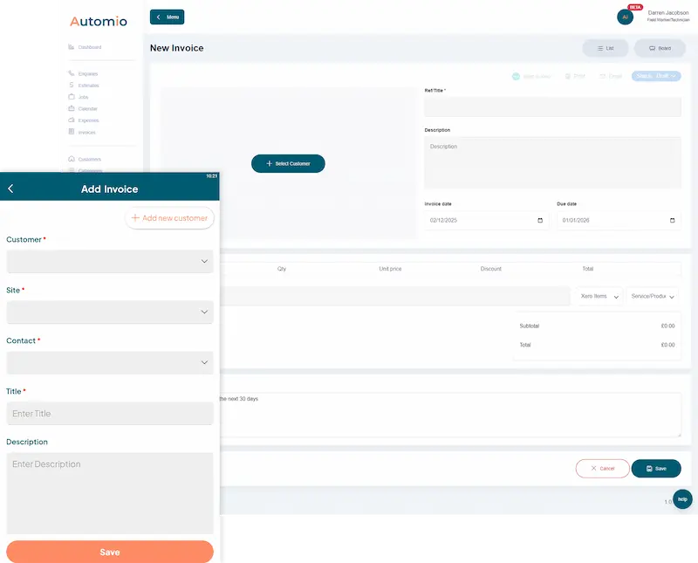Click the user avatar with BETA badge
Image resolution: width=698 pixels, height=563 pixels.
click(625, 17)
